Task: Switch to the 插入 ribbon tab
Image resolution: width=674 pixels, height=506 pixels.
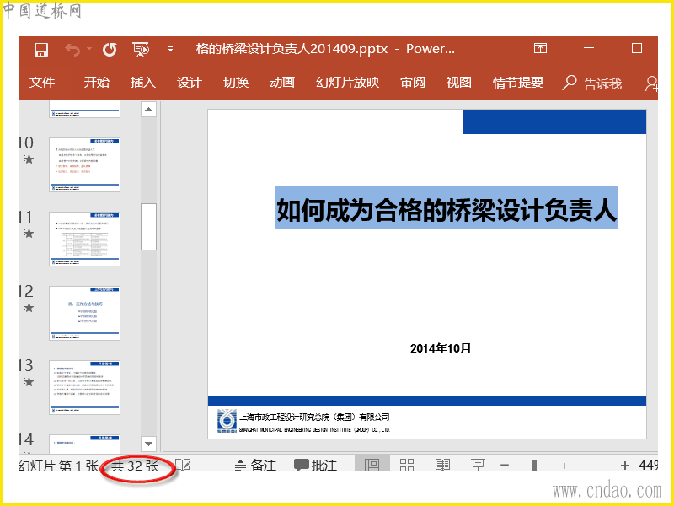Action: click(142, 82)
